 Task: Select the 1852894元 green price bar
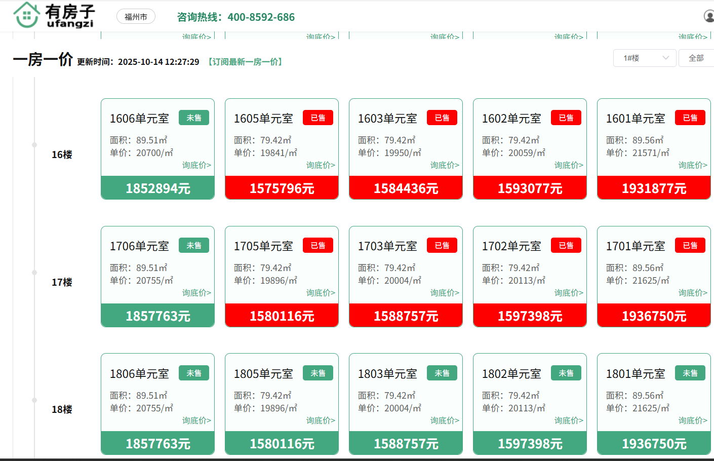click(158, 188)
